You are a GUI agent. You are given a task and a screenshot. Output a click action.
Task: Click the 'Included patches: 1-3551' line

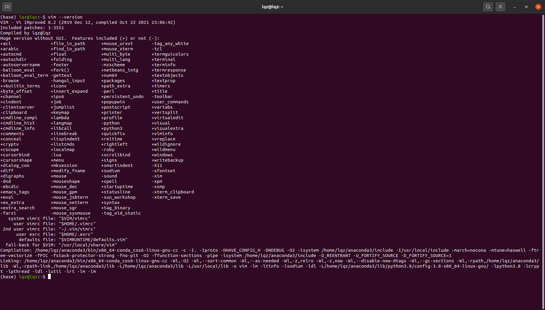point(32,28)
